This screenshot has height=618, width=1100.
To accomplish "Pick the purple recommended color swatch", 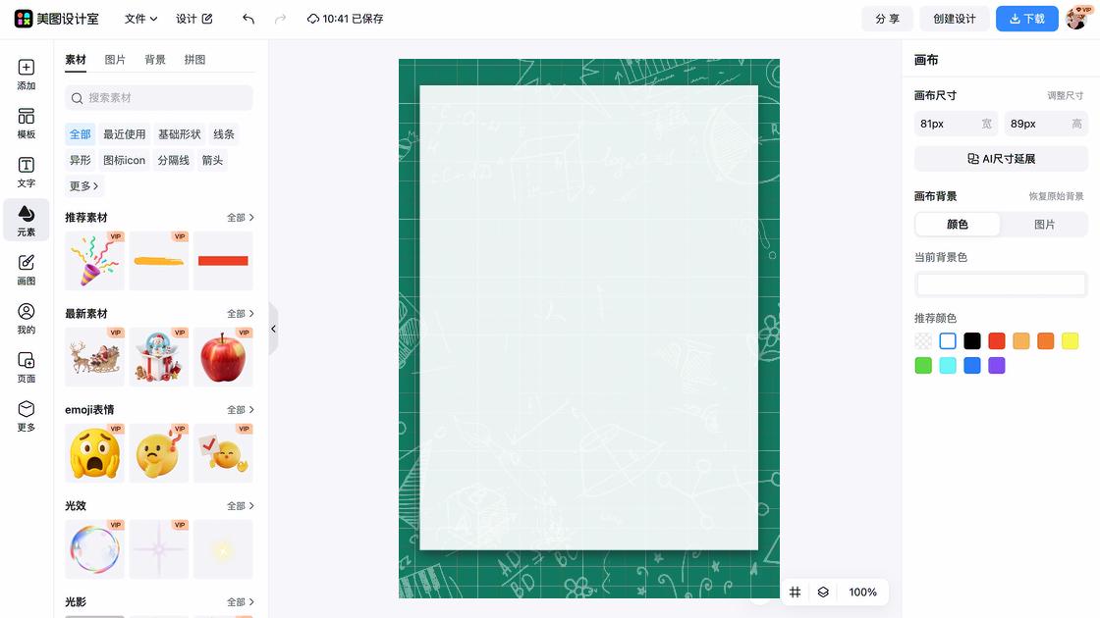I will pos(997,366).
